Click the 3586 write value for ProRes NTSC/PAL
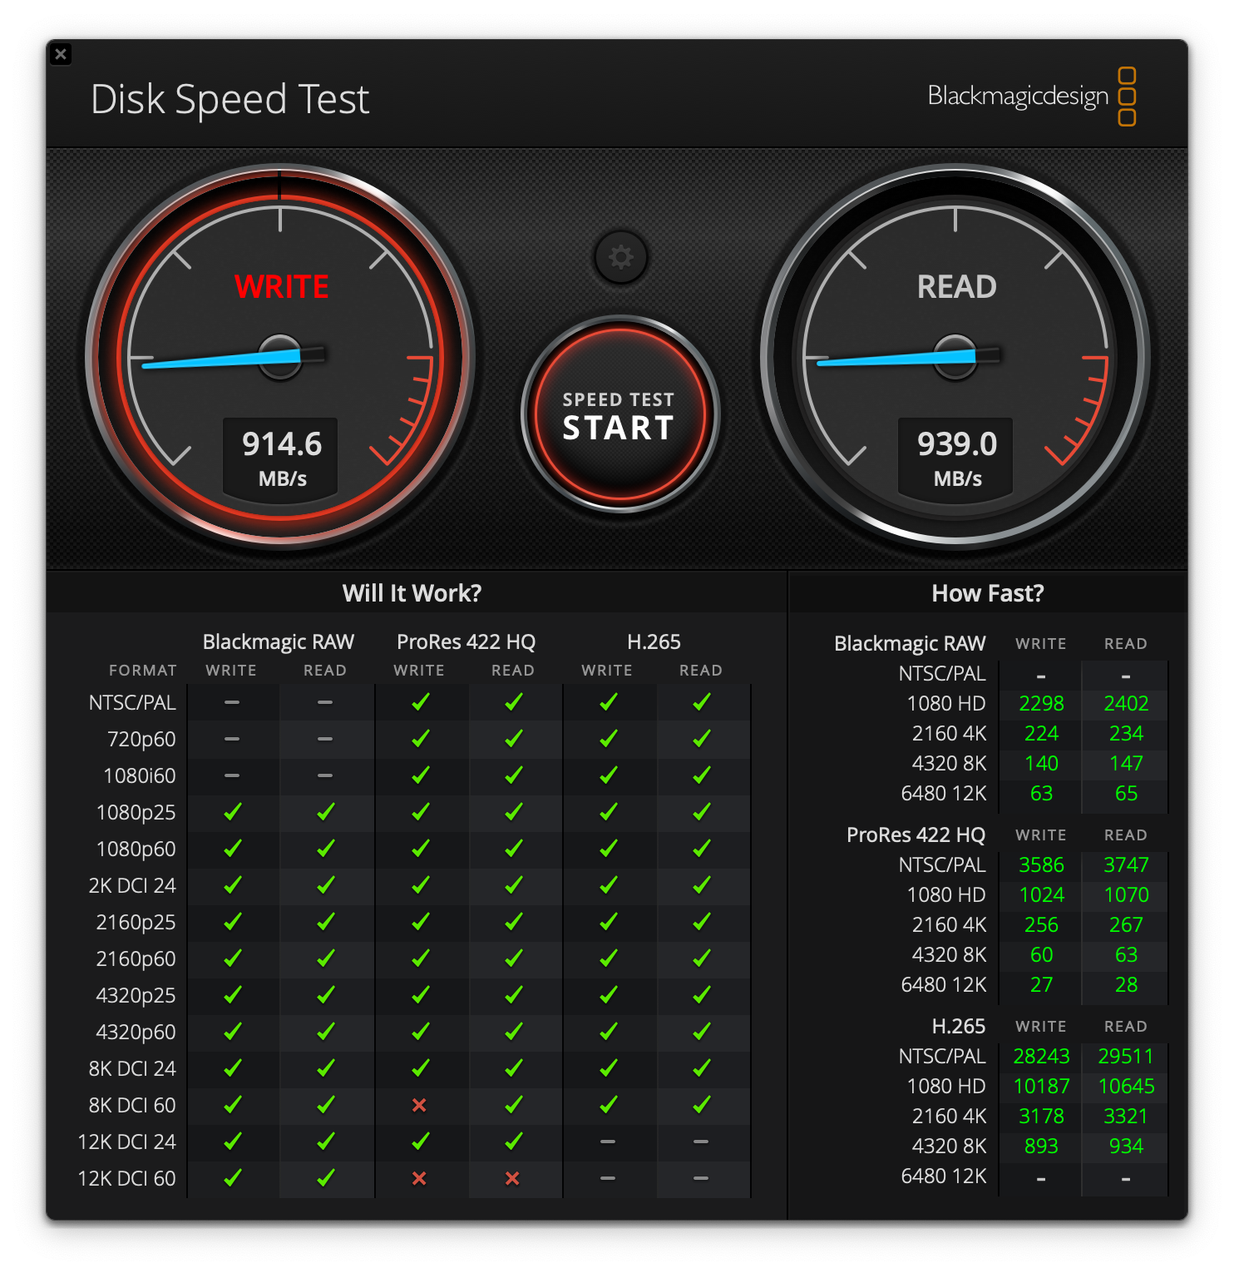The height and width of the screenshot is (1273, 1234). pos(1041,865)
